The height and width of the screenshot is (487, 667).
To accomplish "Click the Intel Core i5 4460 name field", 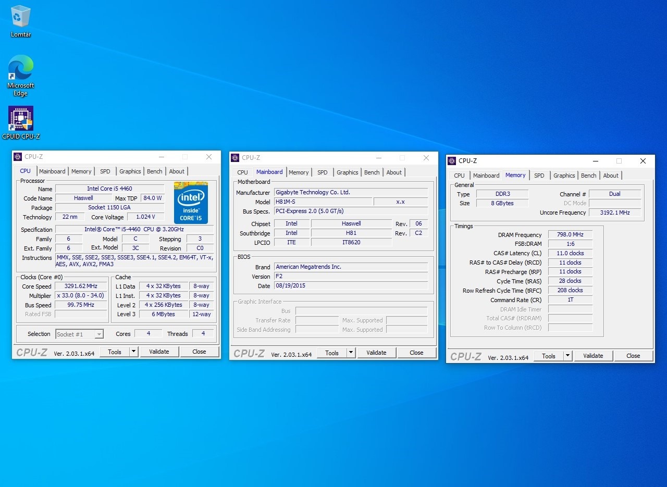I will click(x=109, y=189).
